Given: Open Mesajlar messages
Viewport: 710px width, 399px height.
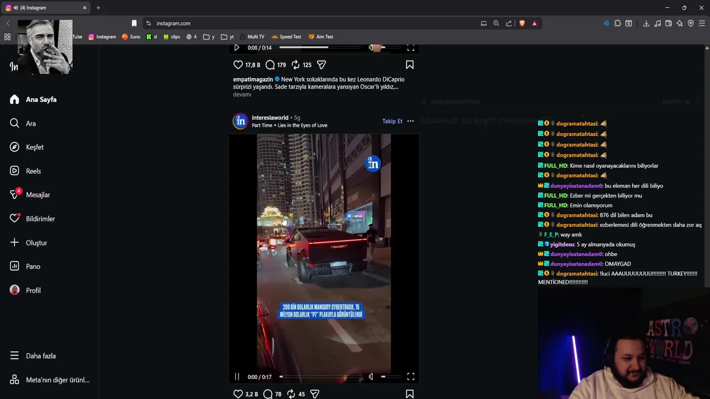Looking at the screenshot, I should click(30, 195).
